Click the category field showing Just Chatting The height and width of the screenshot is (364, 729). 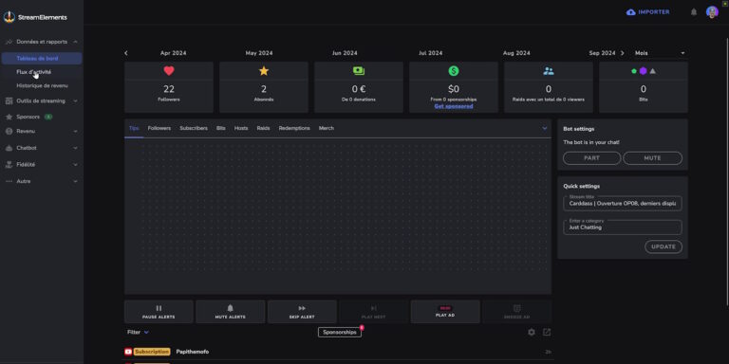click(623, 227)
